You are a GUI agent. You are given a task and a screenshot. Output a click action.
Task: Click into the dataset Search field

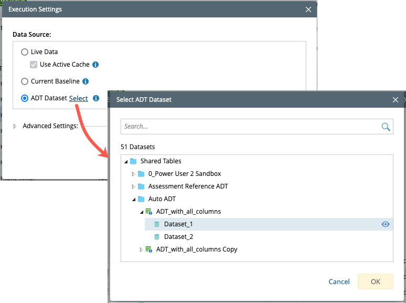click(x=249, y=127)
